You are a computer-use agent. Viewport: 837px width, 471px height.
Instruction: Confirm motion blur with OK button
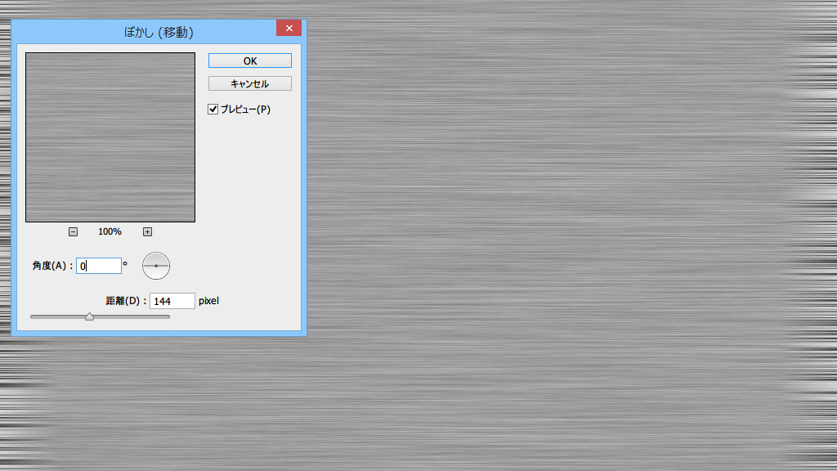[250, 61]
